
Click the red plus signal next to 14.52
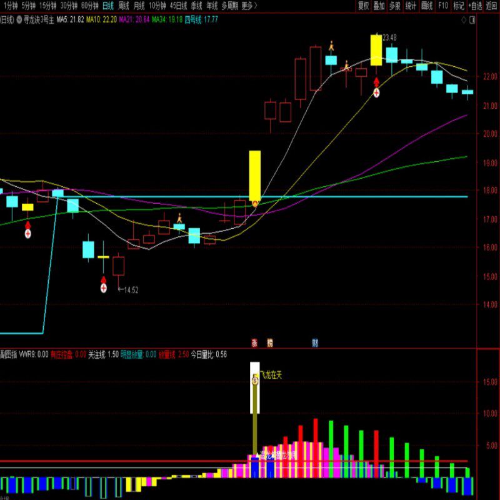coord(103,288)
